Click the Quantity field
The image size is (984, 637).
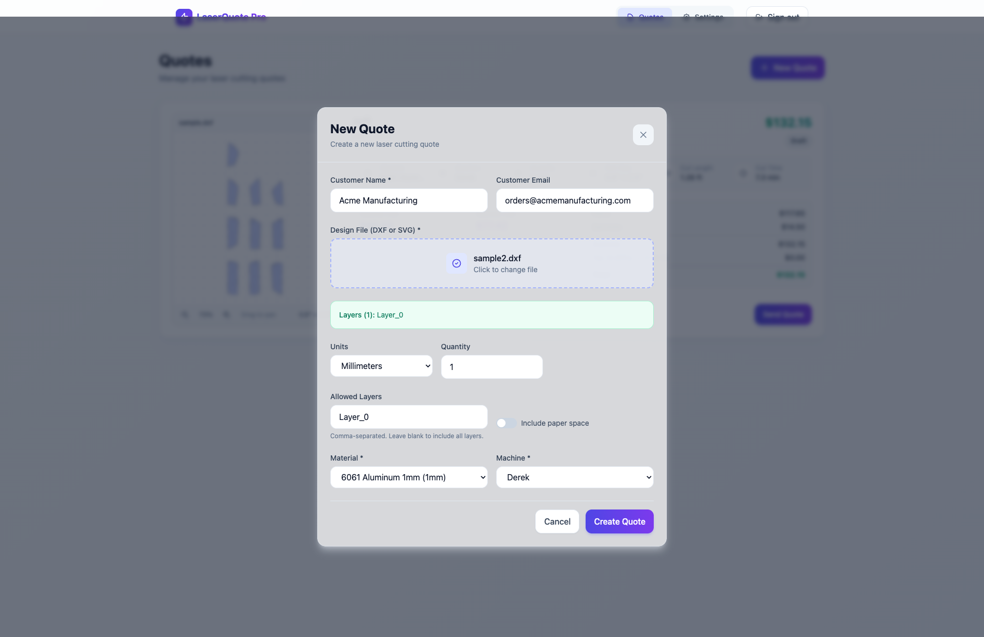coord(491,367)
